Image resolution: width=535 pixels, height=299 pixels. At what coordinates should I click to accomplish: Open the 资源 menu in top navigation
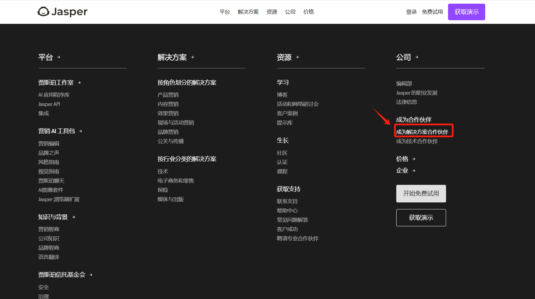coord(272,12)
